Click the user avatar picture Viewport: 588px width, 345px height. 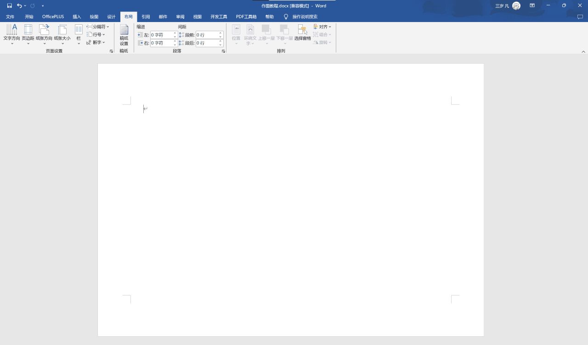click(x=516, y=6)
